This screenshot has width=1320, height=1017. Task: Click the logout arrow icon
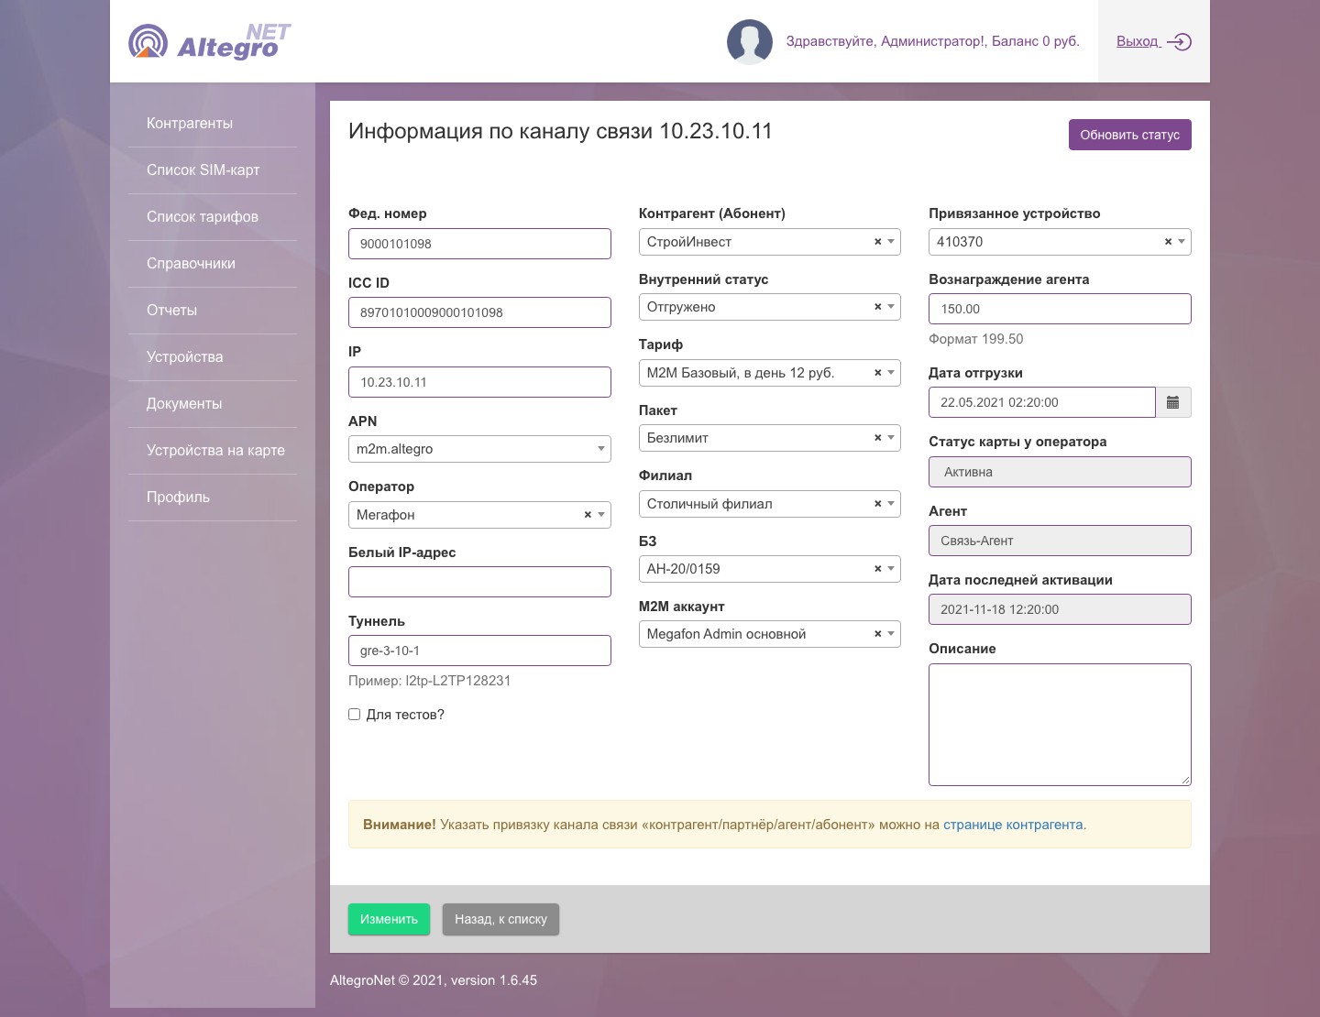(x=1179, y=41)
